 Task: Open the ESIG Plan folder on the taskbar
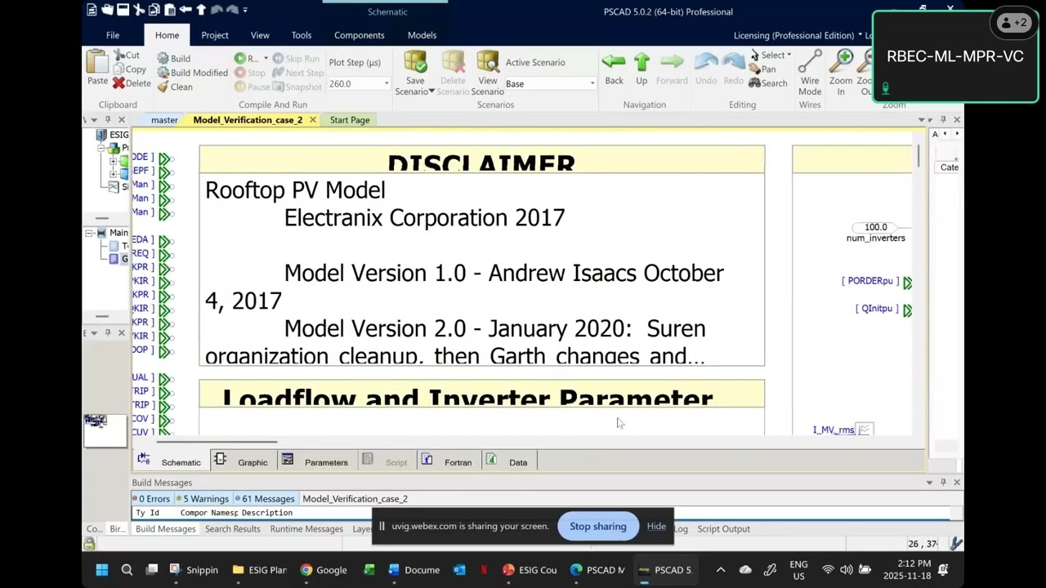click(x=259, y=570)
